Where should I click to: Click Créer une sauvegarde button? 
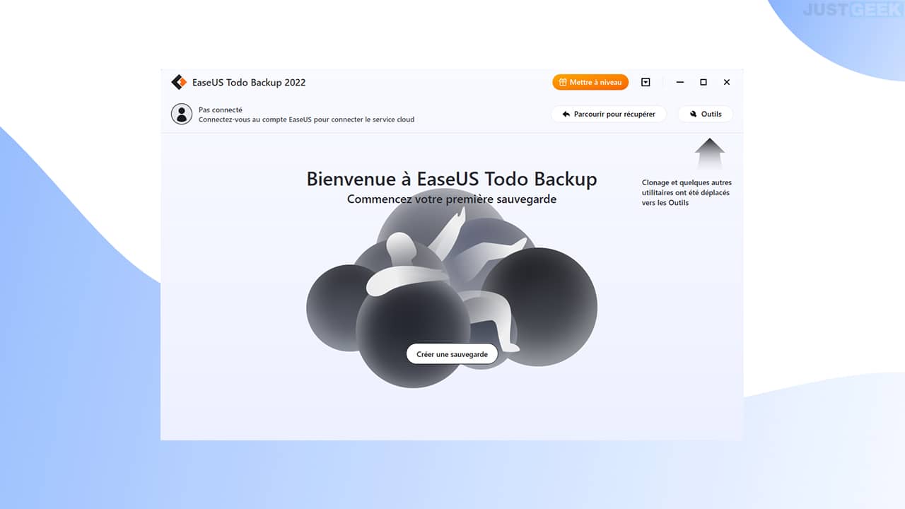click(x=452, y=354)
